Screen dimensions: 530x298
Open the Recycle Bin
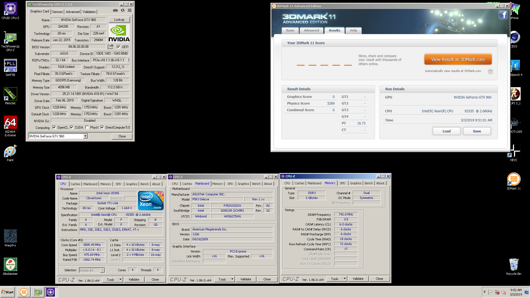coord(514,267)
